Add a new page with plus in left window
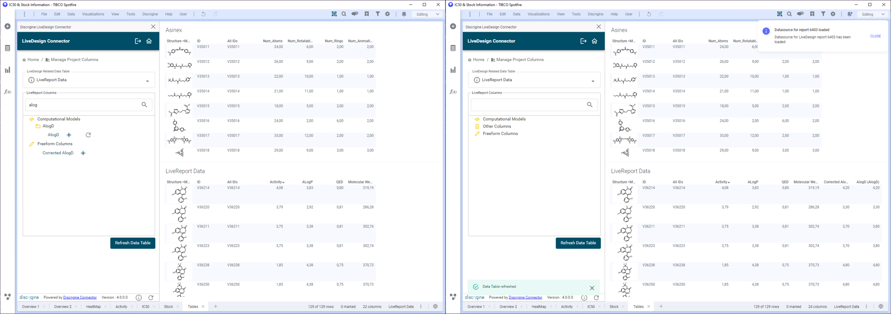891x314 pixels. click(216, 307)
